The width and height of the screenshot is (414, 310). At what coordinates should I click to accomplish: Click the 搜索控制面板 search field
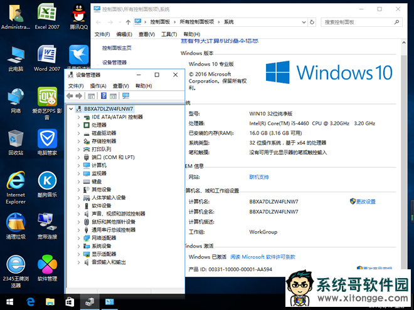point(361,22)
